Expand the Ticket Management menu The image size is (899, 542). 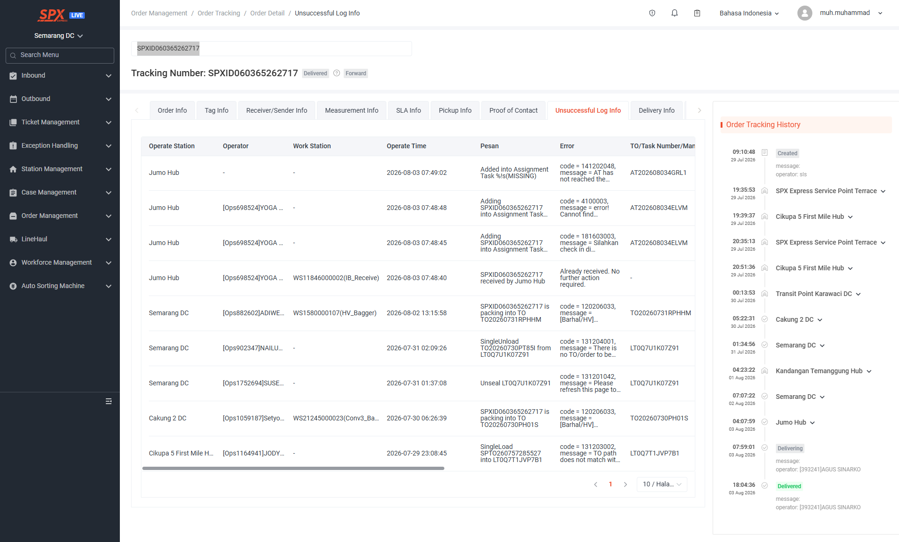[109, 123]
